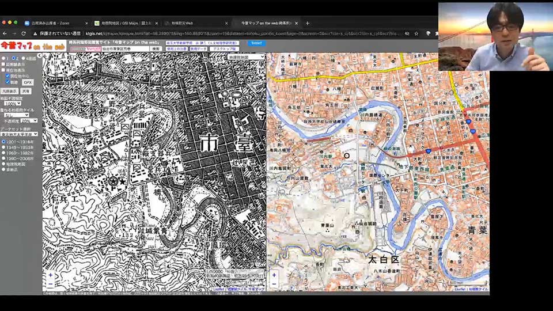This screenshot has width=553, height=311.
Task: Select the 1990~2008年 period radio
Action: click(x=3, y=159)
